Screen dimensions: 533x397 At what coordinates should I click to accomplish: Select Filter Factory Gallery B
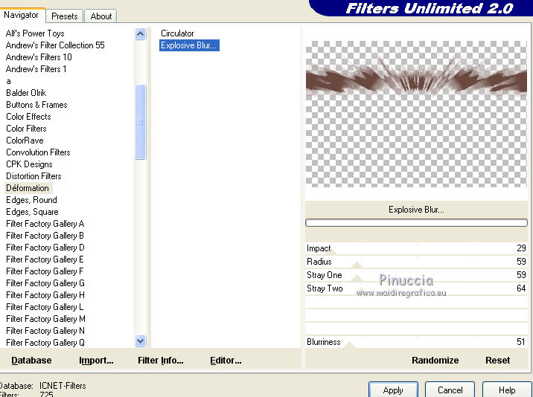point(45,236)
